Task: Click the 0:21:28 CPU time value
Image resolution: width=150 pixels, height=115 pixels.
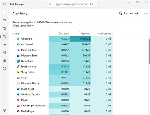Action: (x=65, y=39)
